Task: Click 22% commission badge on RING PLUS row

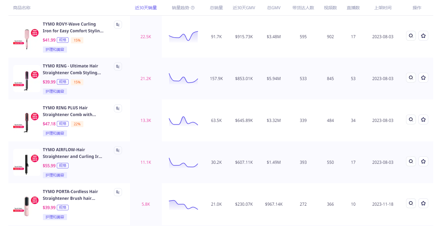Action: pyautogui.click(x=77, y=124)
